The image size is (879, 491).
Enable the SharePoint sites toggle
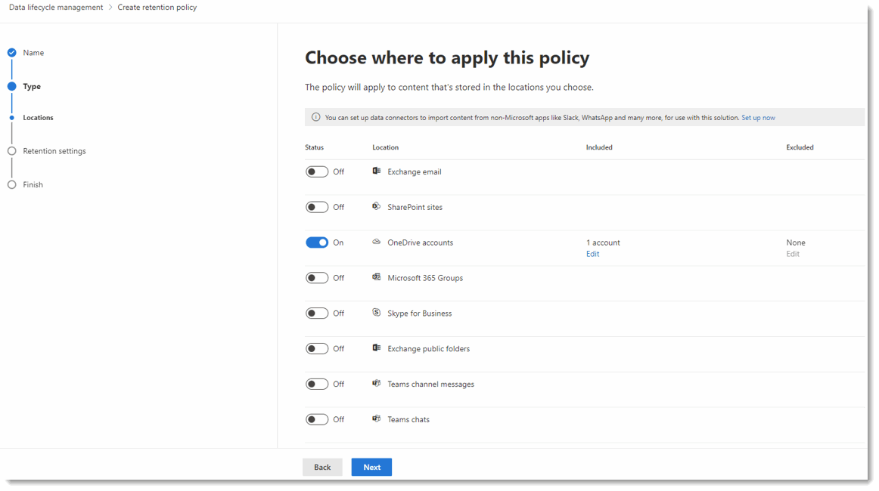tap(317, 207)
